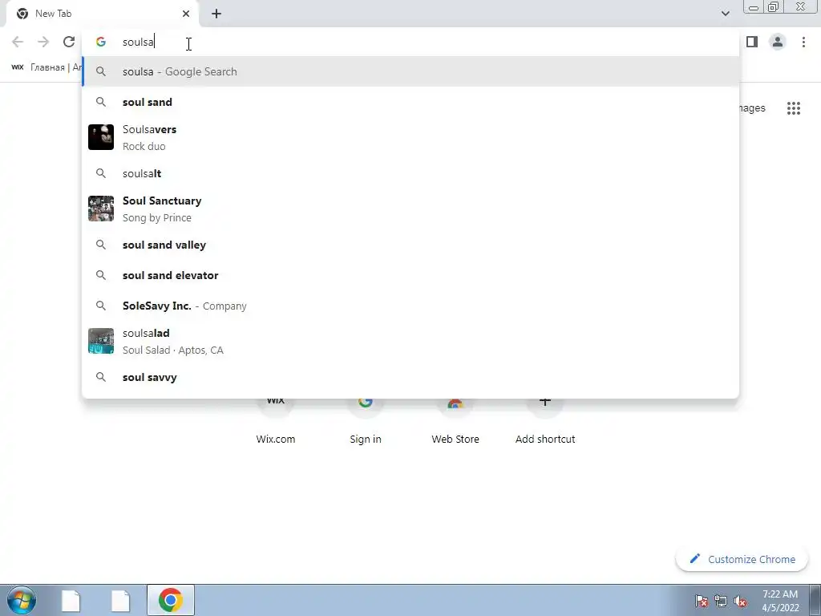This screenshot has height=616, width=821.
Task: Select 'soul sand valley' suggestion
Action: pos(410,245)
